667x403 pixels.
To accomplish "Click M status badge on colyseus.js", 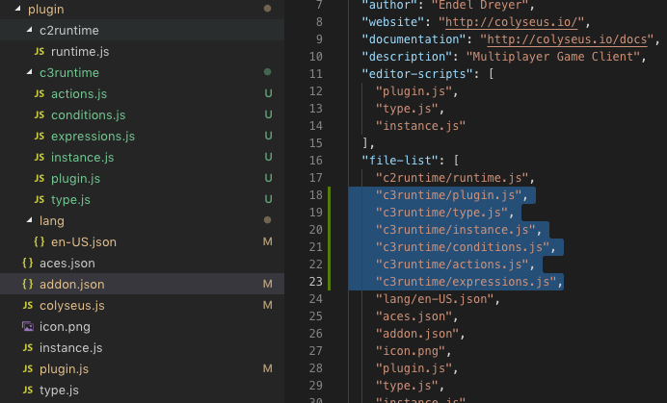I will click(268, 305).
